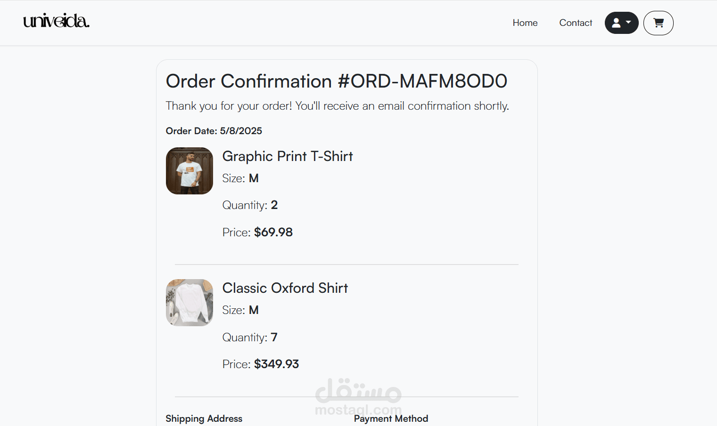Click the Quantity 2 text
Viewport: 717px width, 426px height.
tap(250, 205)
